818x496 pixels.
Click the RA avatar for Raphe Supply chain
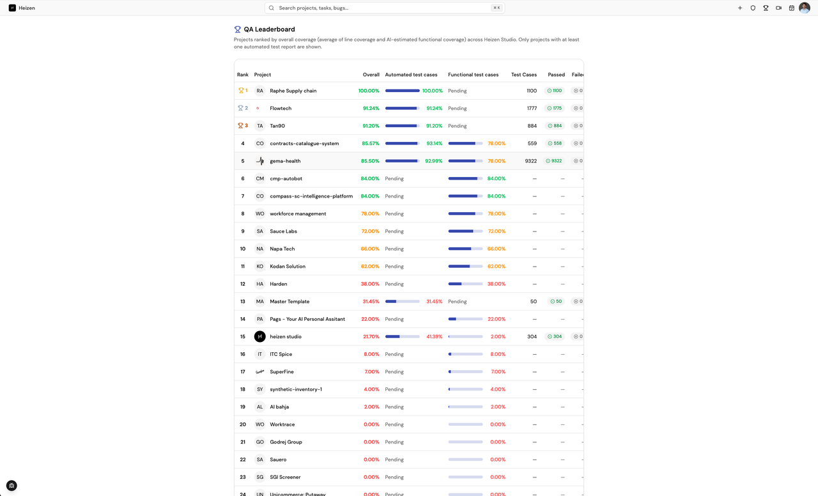pos(259,91)
